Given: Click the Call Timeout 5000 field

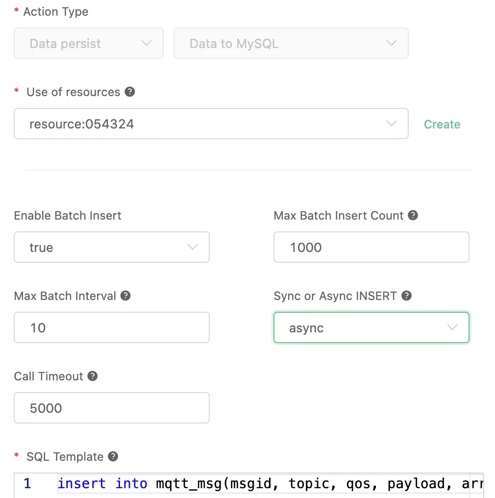Looking at the screenshot, I should (x=111, y=408).
